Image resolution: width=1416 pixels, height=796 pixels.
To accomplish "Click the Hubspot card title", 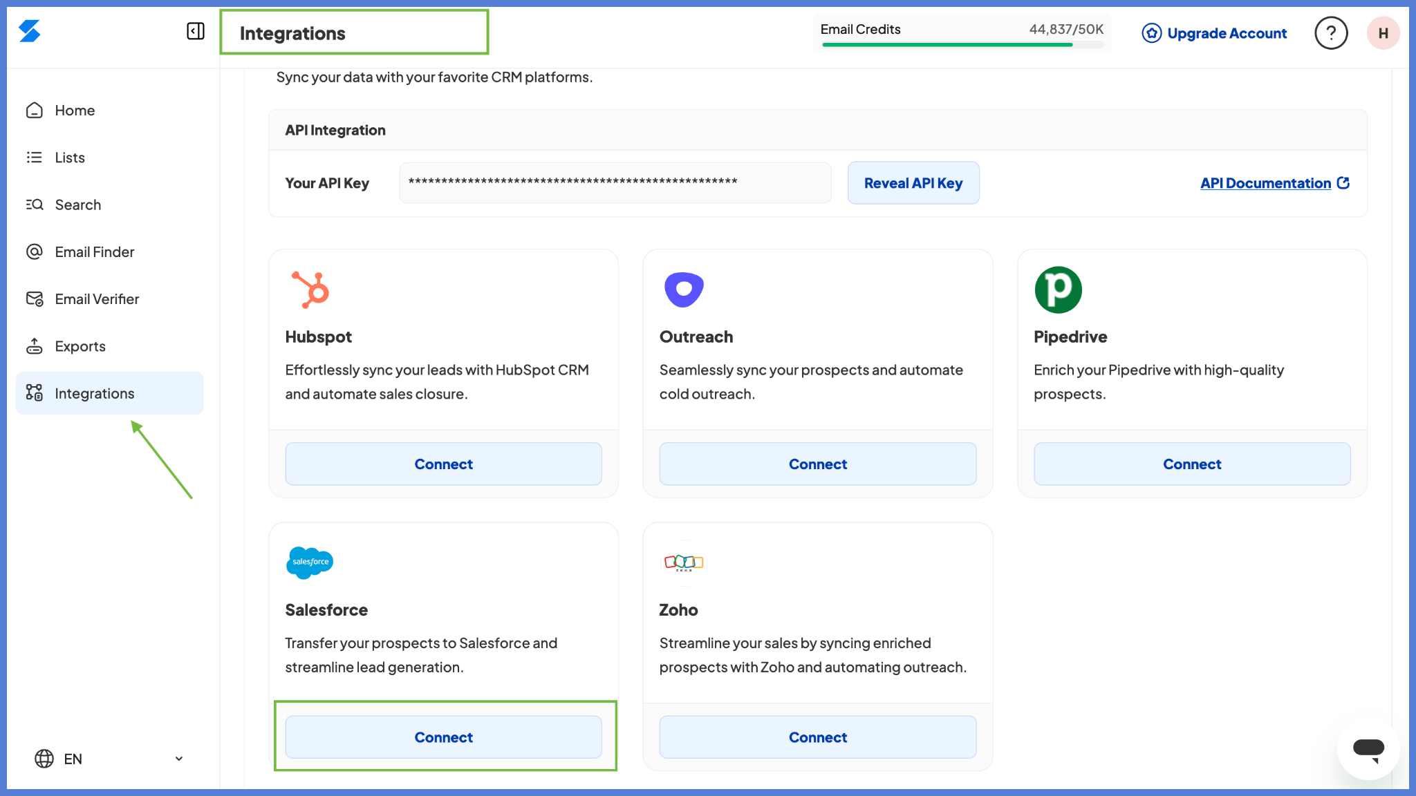I will coord(319,337).
